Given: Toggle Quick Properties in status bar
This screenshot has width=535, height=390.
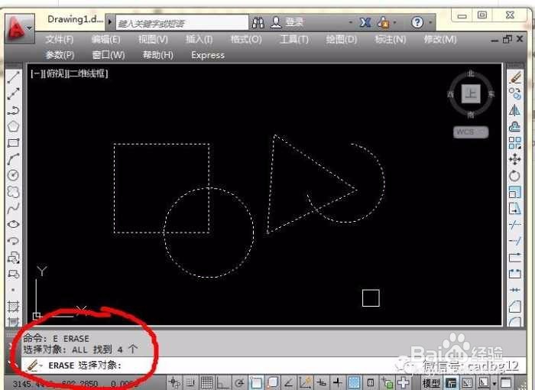Looking at the screenshot, I should pyautogui.click(x=370, y=382).
